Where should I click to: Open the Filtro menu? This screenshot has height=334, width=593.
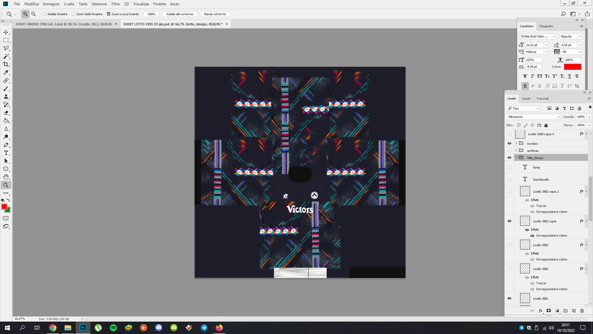pyautogui.click(x=115, y=4)
